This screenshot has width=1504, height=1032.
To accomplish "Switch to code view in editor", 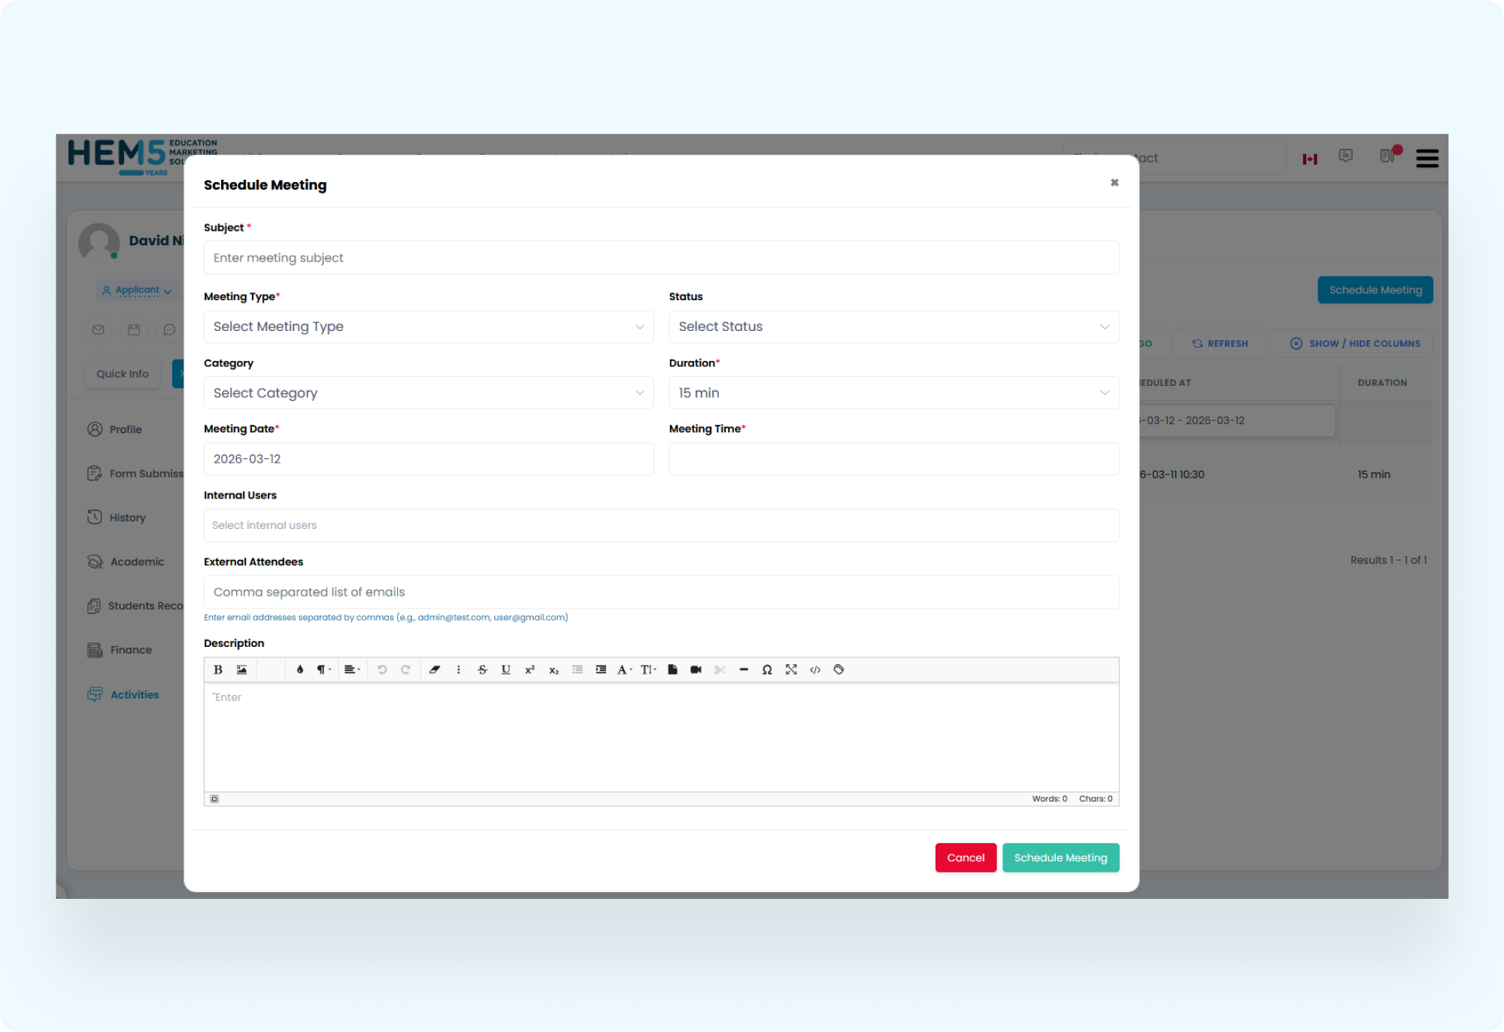I will click(x=815, y=669).
